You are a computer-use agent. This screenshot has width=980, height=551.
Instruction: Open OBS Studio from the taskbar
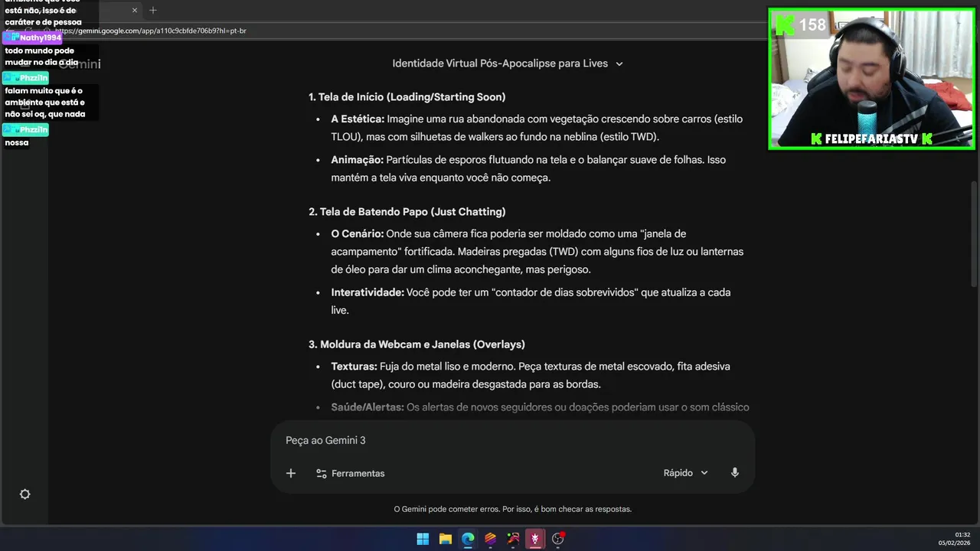(x=558, y=539)
